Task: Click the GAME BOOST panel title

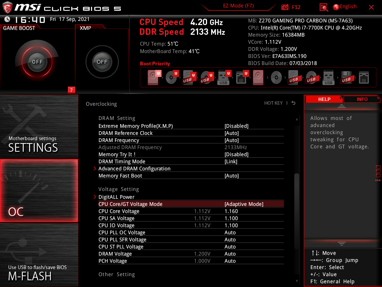Action: click(x=19, y=28)
